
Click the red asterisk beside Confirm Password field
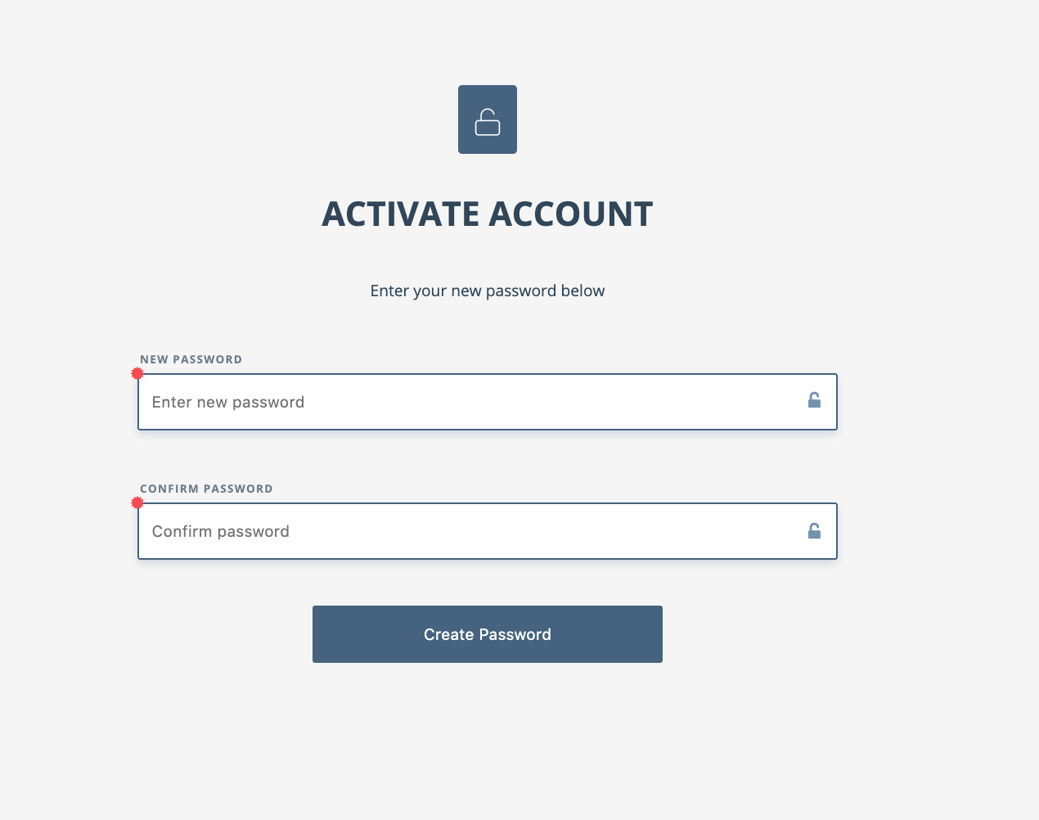(137, 502)
